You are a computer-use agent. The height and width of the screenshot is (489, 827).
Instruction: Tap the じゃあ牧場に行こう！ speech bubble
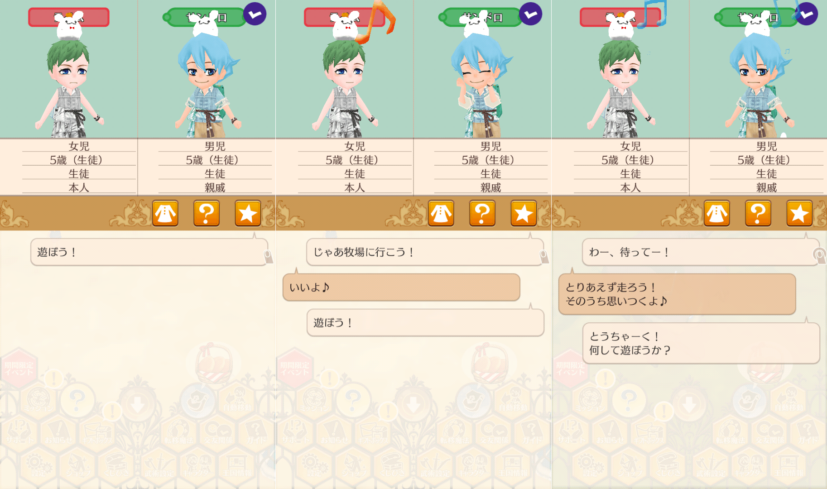pos(425,252)
